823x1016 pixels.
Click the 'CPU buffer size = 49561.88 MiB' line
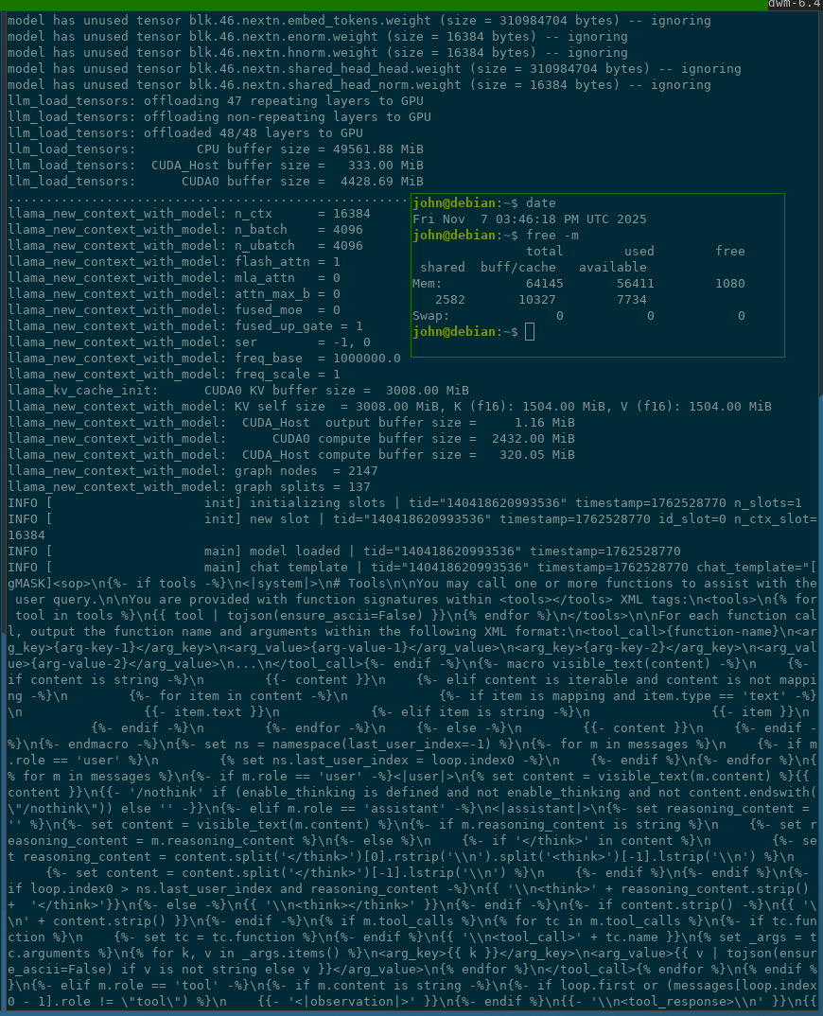coord(216,149)
